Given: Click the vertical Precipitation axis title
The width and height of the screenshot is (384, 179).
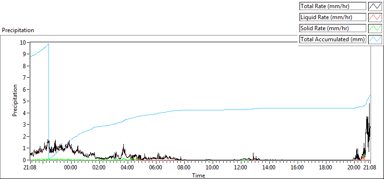Looking at the screenshot, I should point(15,100).
